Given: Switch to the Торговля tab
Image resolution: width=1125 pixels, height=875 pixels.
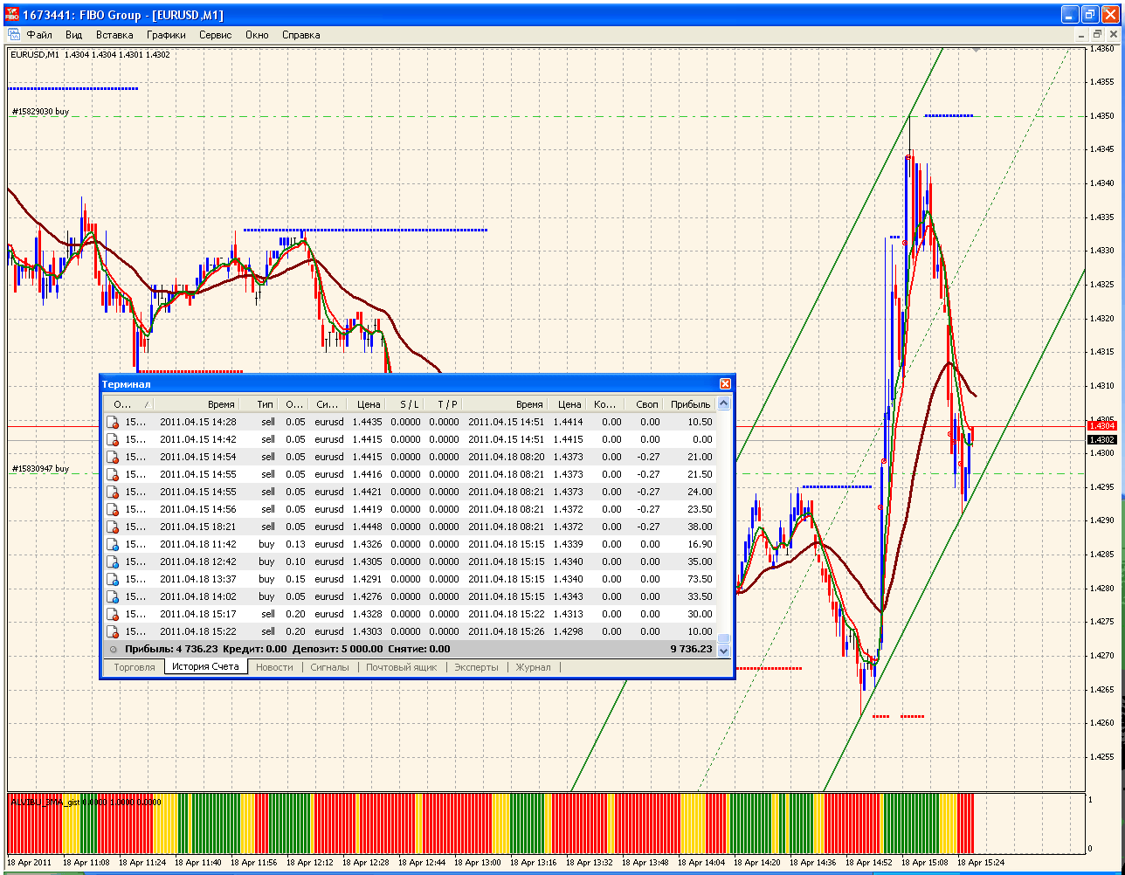Looking at the screenshot, I should click(x=134, y=667).
